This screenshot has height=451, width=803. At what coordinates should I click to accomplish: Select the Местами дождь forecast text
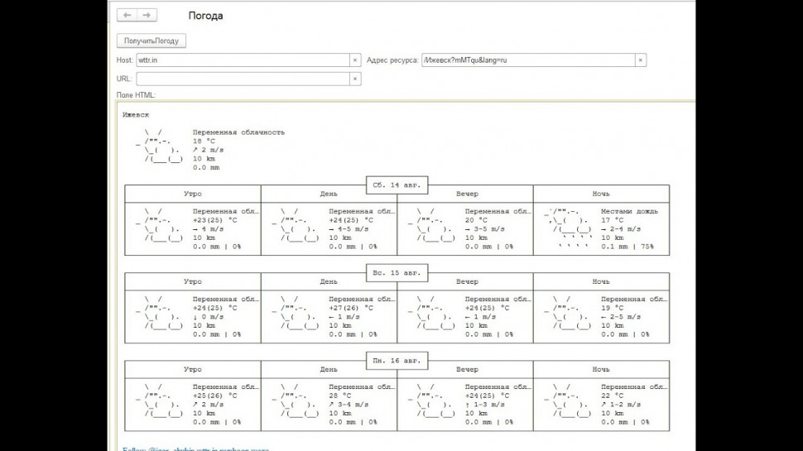tap(630, 211)
